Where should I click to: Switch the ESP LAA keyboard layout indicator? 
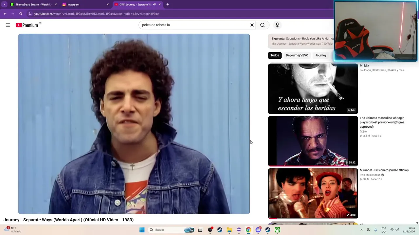click(384, 230)
